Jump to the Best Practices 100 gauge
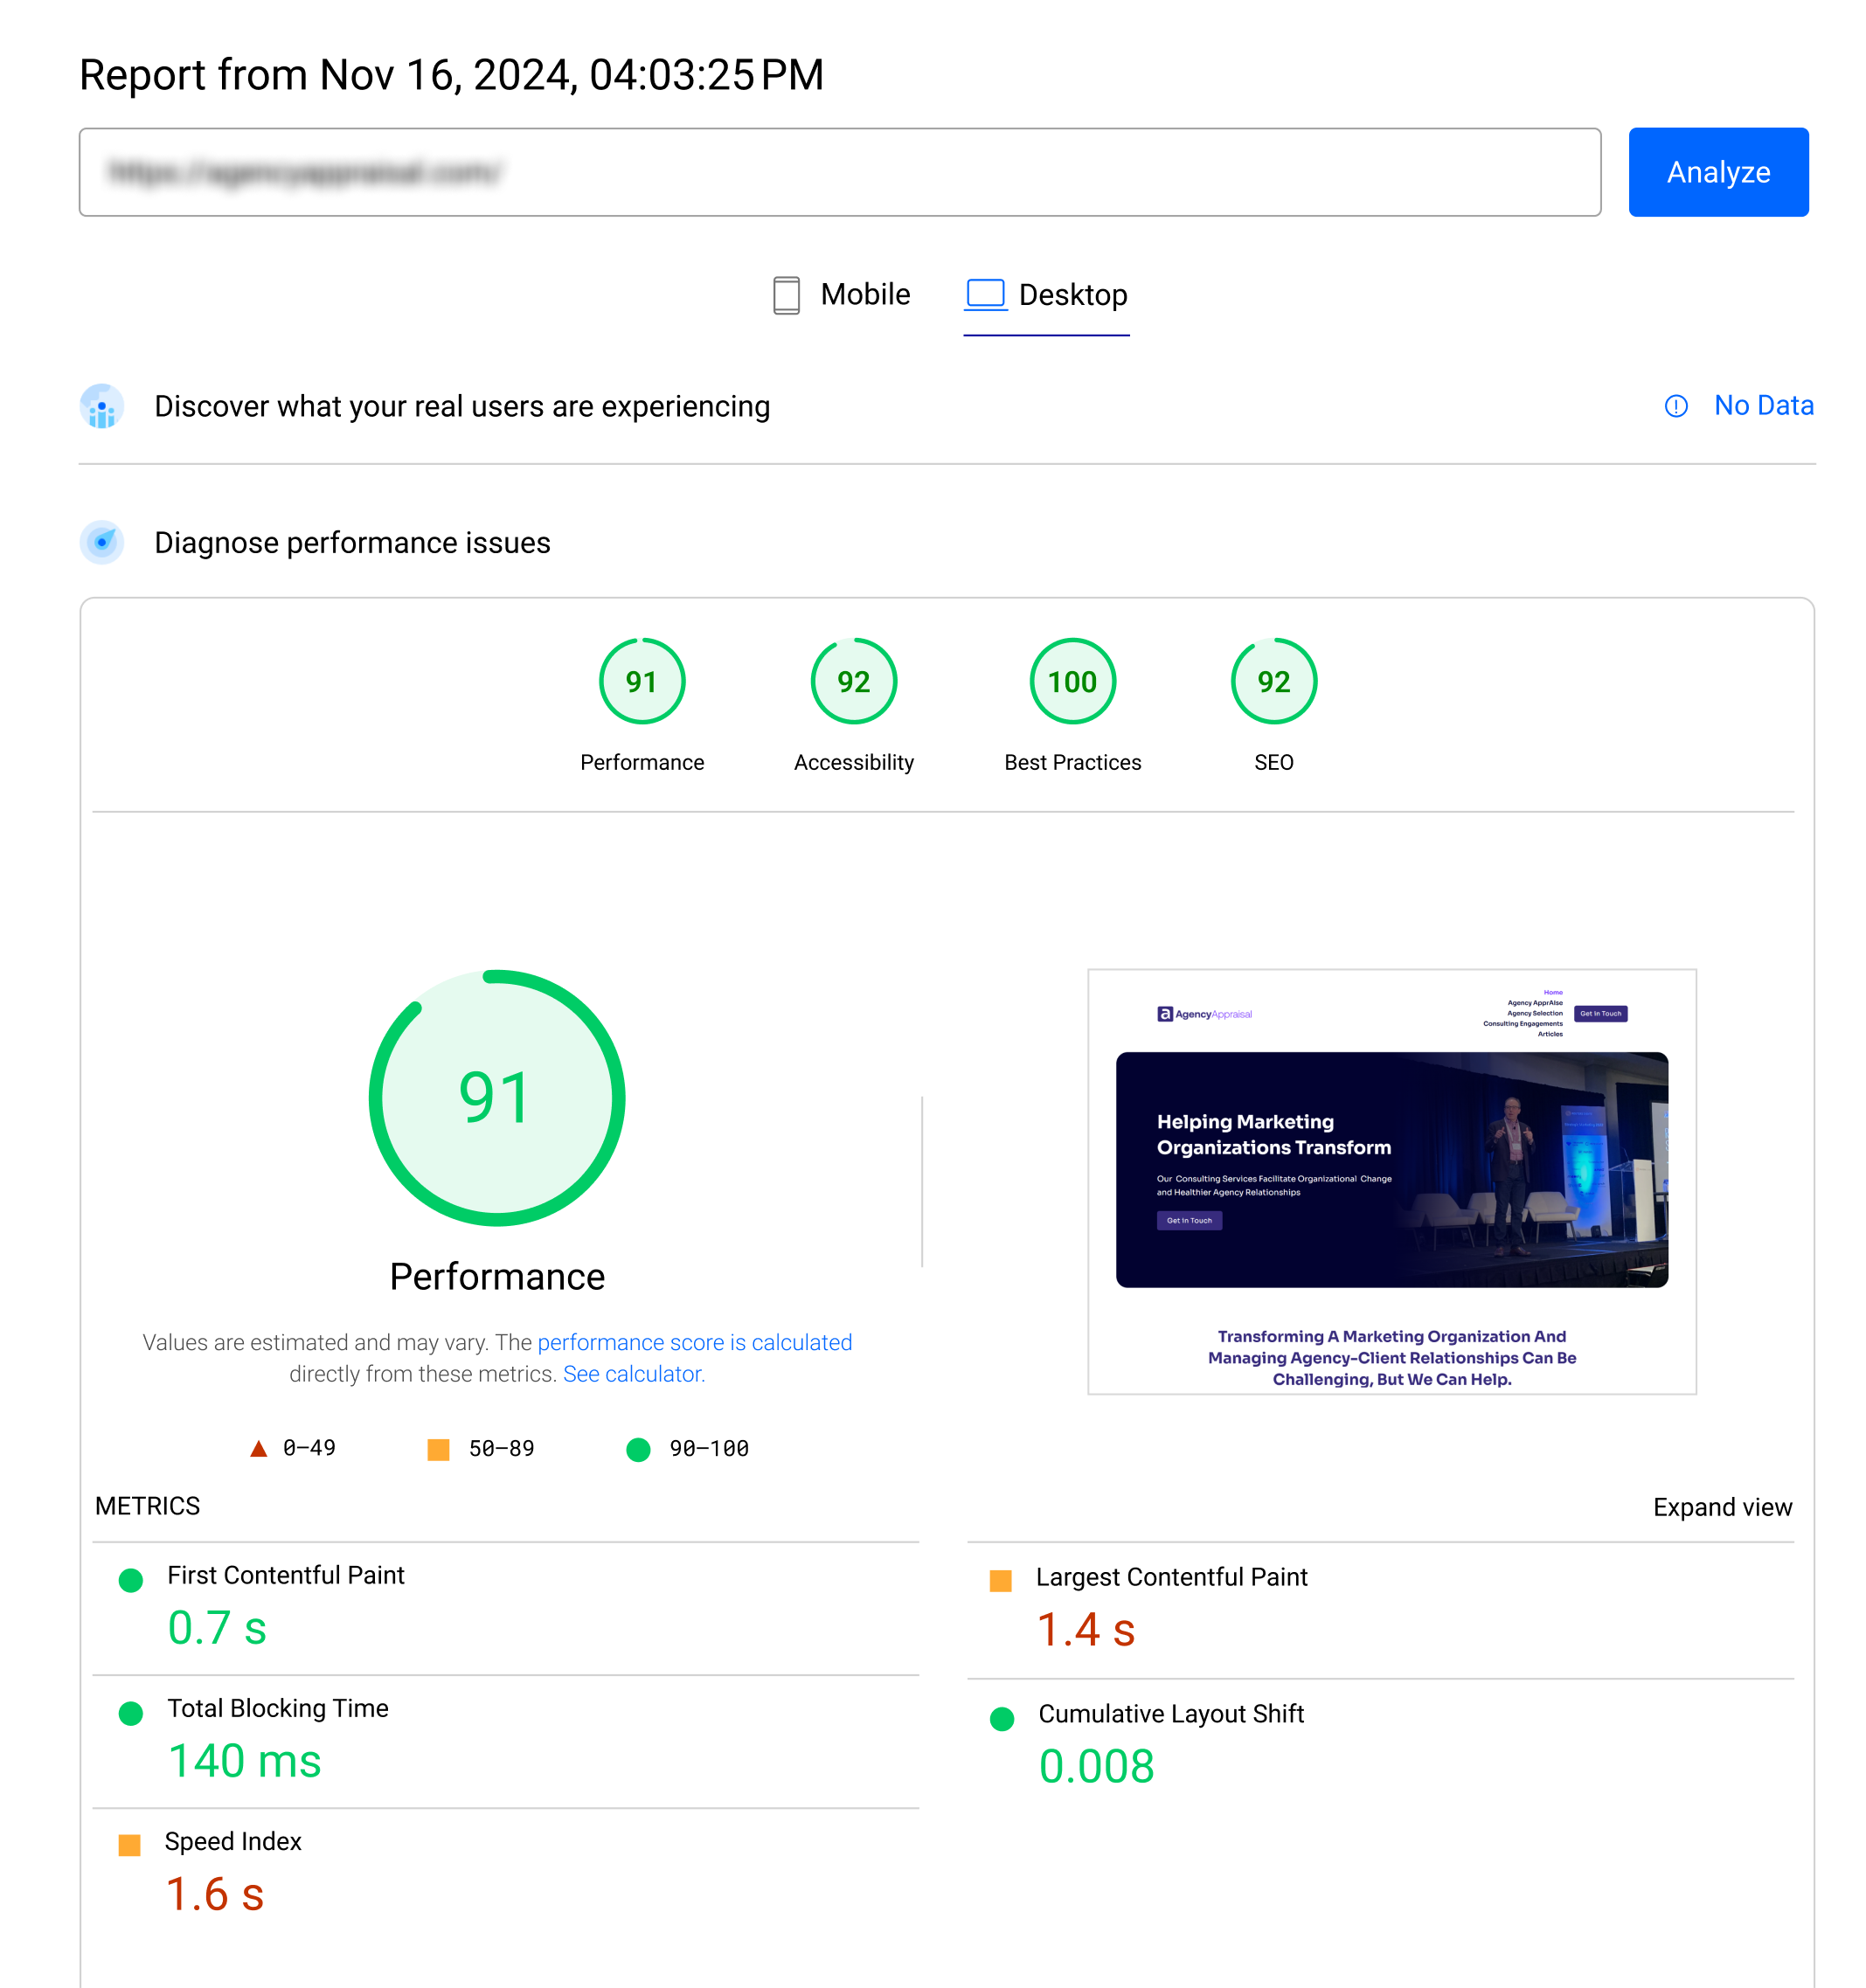The image size is (1866, 1988). click(x=1072, y=681)
